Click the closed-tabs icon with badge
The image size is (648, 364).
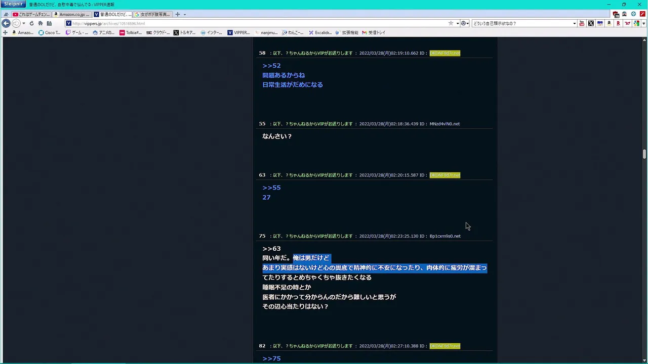pyautogui.click(x=616, y=14)
